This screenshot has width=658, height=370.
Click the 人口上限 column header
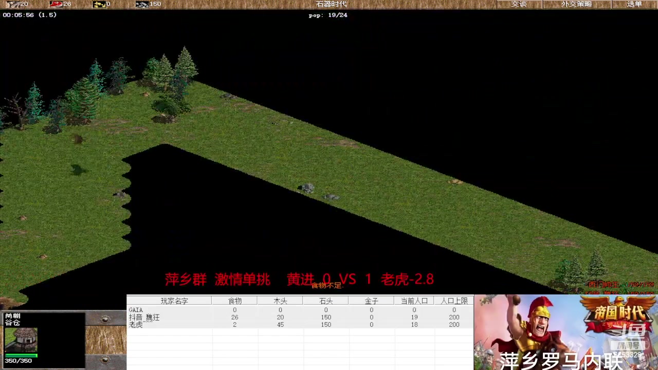(454, 301)
